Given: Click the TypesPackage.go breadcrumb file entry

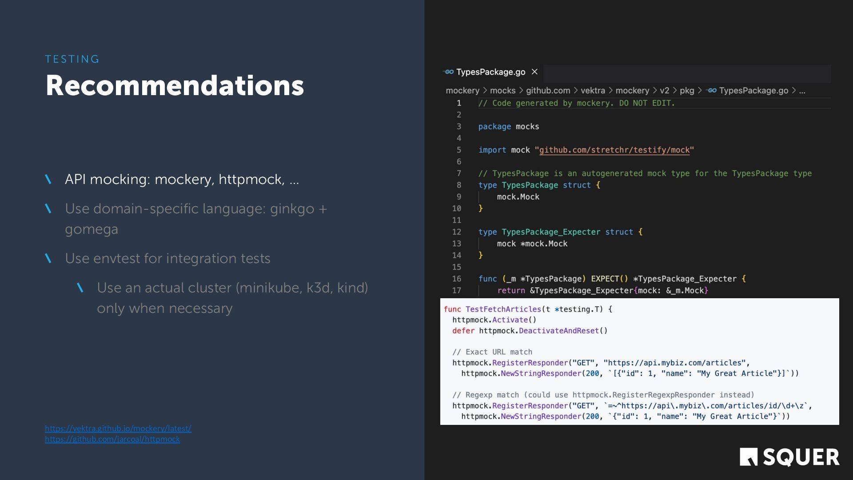Looking at the screenshot, I should (x=753, y=91).
